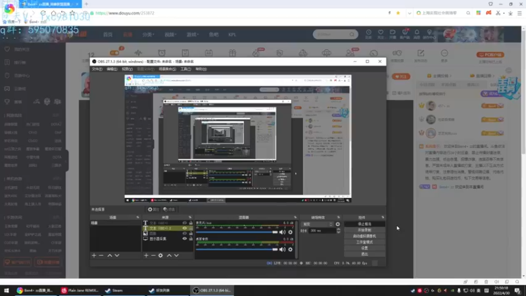
Task: Pop out the scenes dock panel
Action: [x=137, y=218]
